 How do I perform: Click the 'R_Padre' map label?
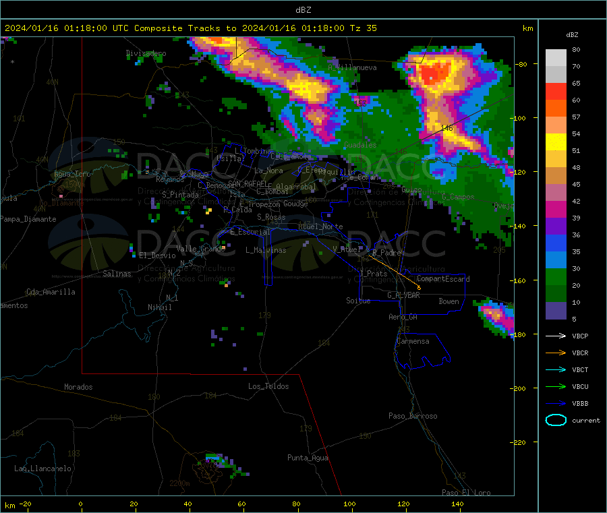click(x=386, y=253)
